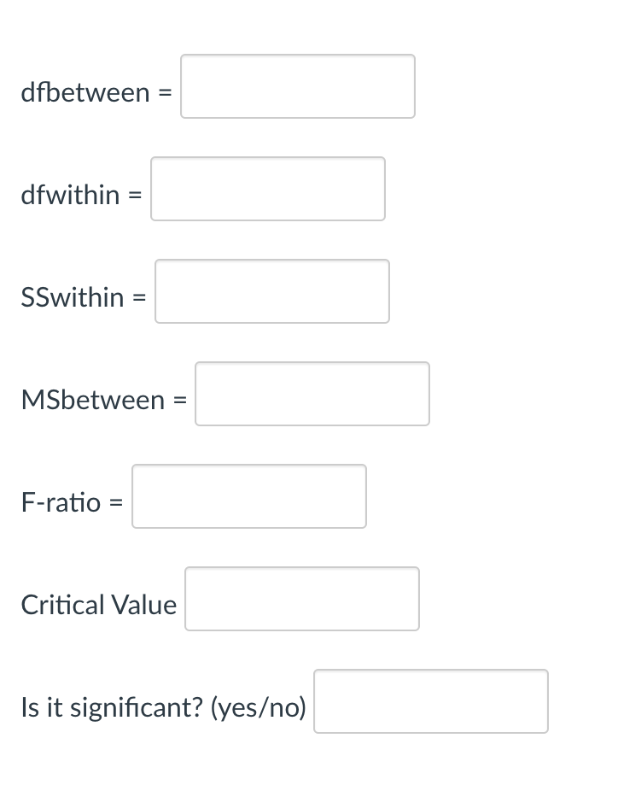618x791 pixels.
Task: Click the dfwithin label text
Action: click(74, 195)
